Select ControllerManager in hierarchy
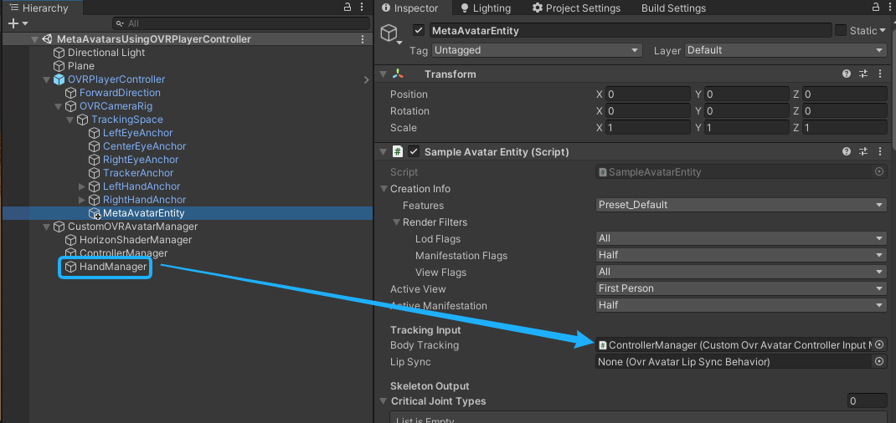Viewport: 896px width, 423px height. [123, 253]
